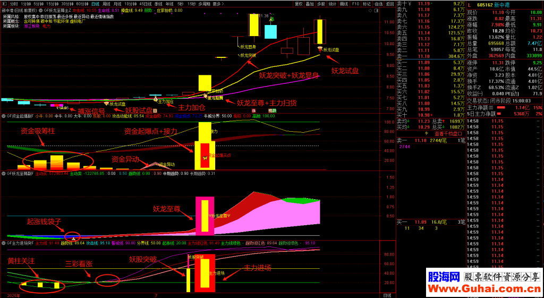Screen dimensions: 544x298
Task: Click the red arrow beside 总卖
Action: point(443,121)
